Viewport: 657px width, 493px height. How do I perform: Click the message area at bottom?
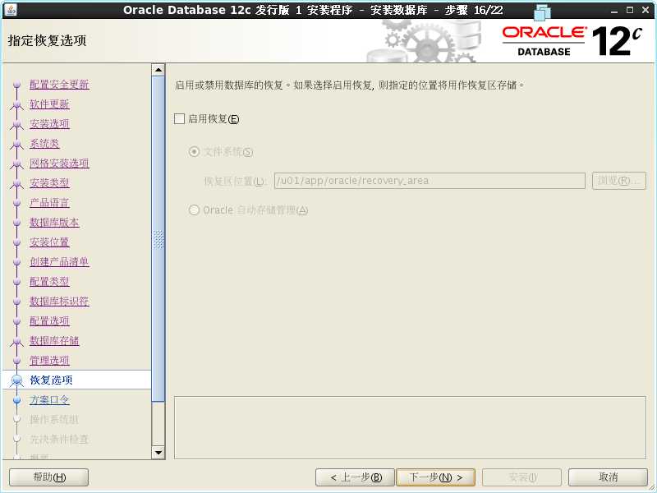coord(410,427)
